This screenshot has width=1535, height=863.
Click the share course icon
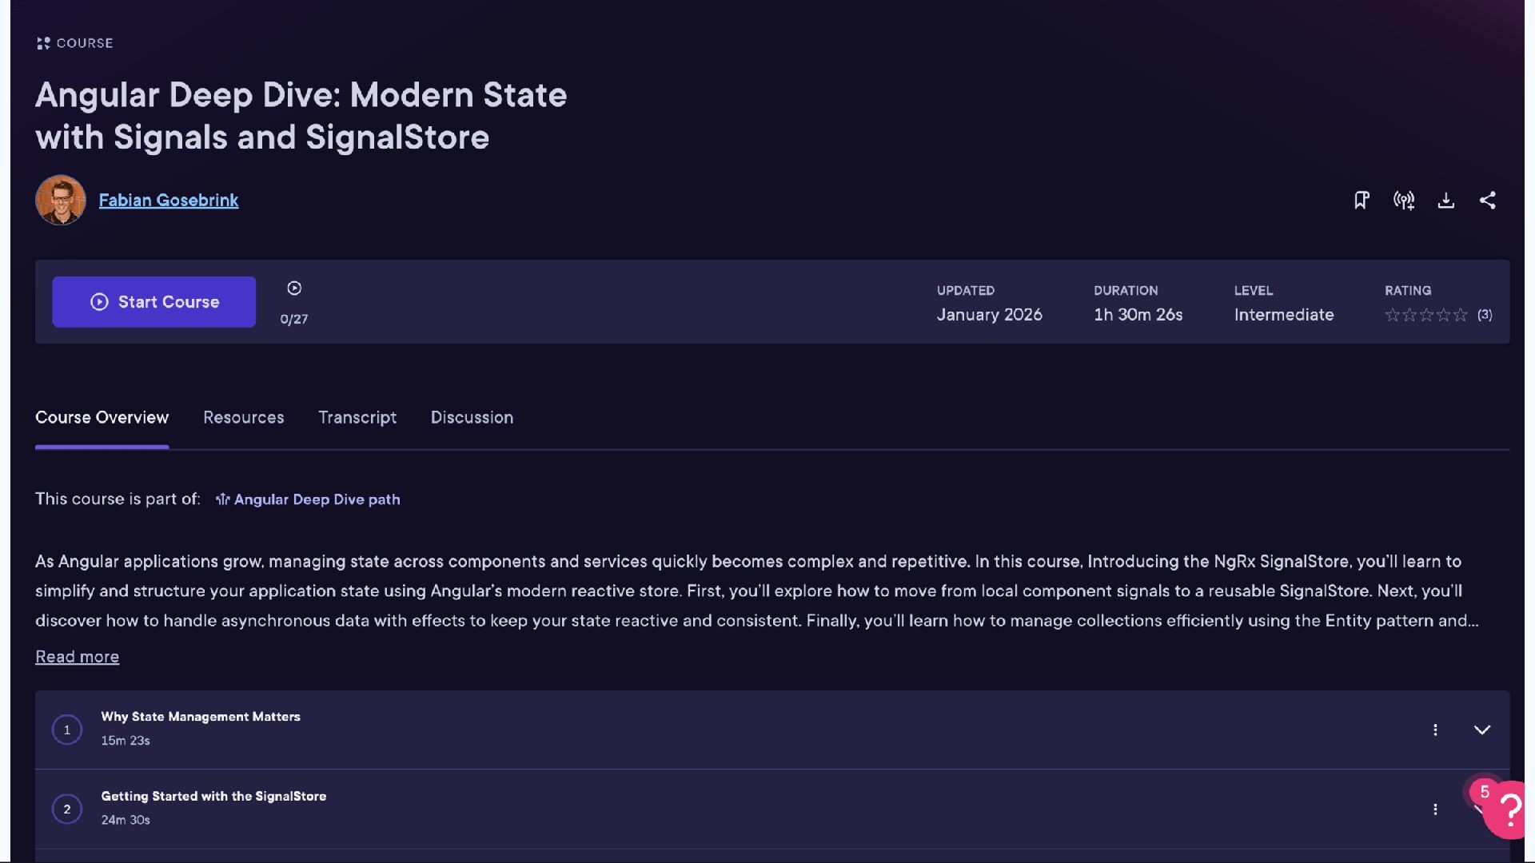tap(1487, 200)
